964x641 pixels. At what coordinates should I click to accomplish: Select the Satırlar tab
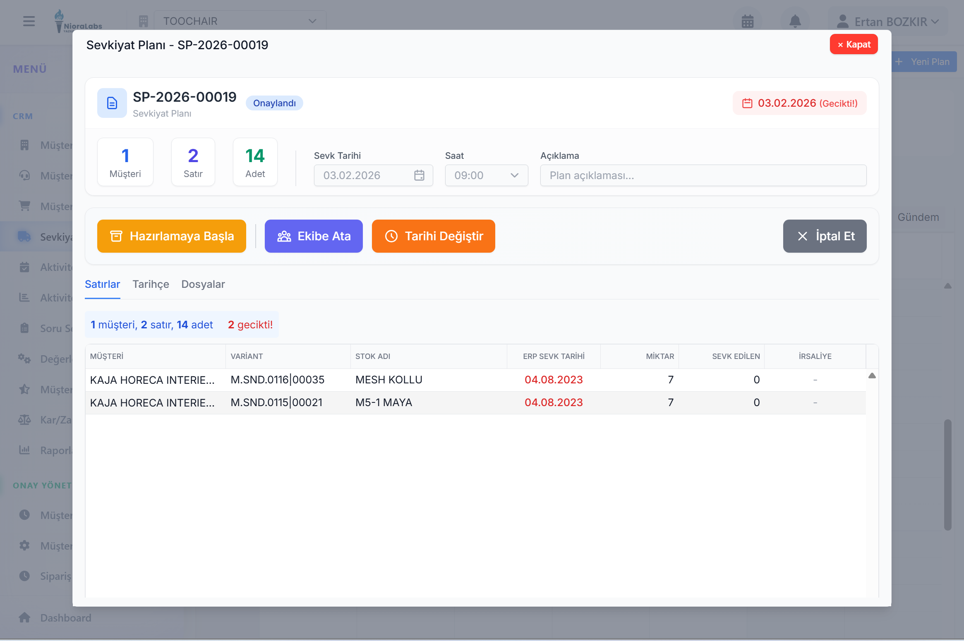click(102, 284)
